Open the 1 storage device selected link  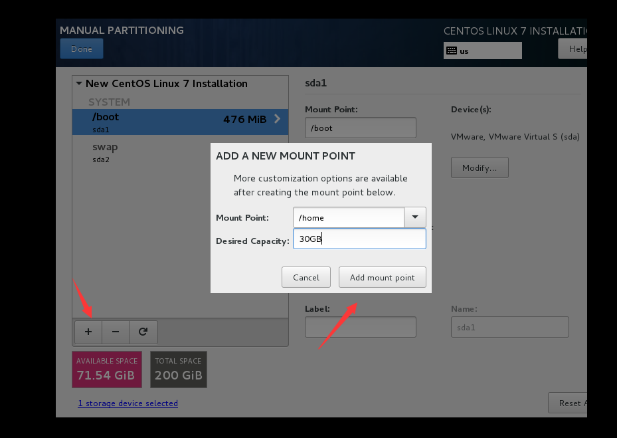pyautogui.click(x=128, y=403)
